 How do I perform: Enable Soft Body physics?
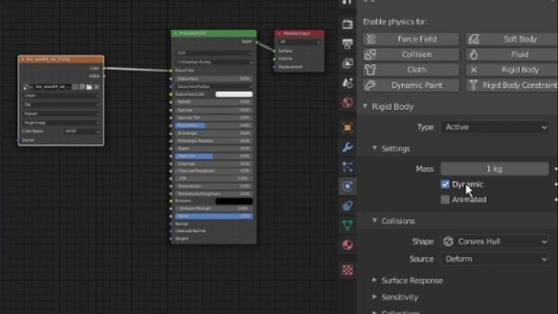pyautogui.click(x=512, y=39)
